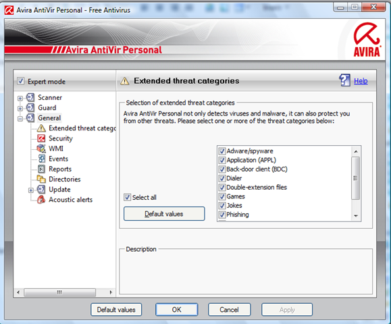This screenshot has width=391, height=324.
Task: Expand the Update subtree
Action: click(30, 190)
